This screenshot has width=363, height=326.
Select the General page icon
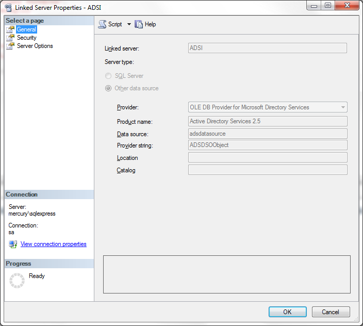[x=10, y=29]
